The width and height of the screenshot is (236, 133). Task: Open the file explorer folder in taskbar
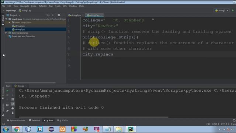click(x=119, y=129)
